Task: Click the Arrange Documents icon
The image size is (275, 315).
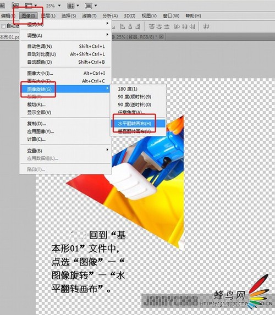Action: point(71,5)
